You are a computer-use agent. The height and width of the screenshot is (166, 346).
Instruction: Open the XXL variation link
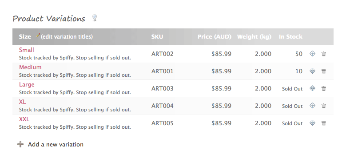point(24,119)
